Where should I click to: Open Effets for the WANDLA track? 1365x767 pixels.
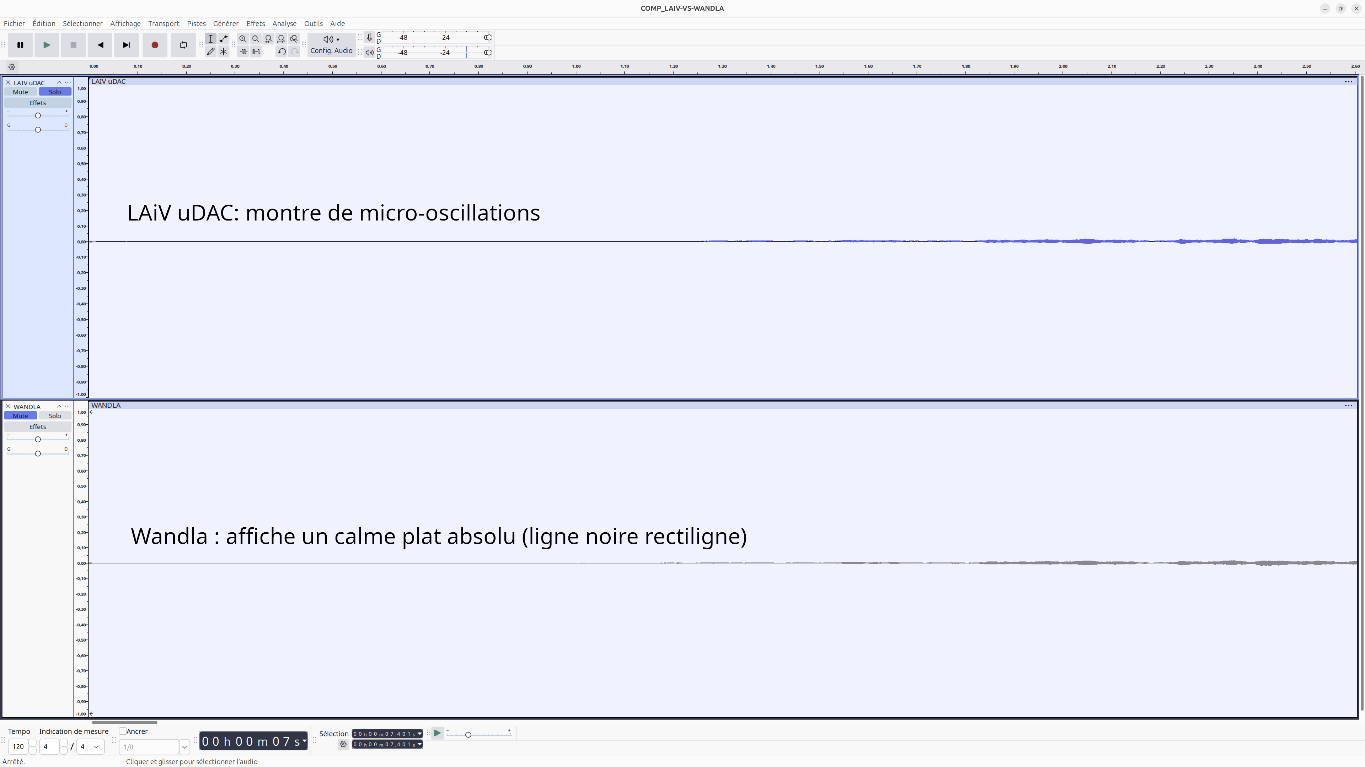click(x=38, y=426)
